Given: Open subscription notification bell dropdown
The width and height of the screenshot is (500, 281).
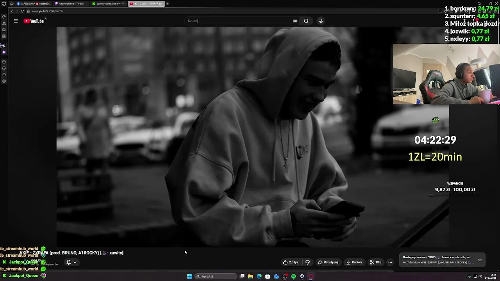Looking at the screenshot, I should tap(71, 262).
